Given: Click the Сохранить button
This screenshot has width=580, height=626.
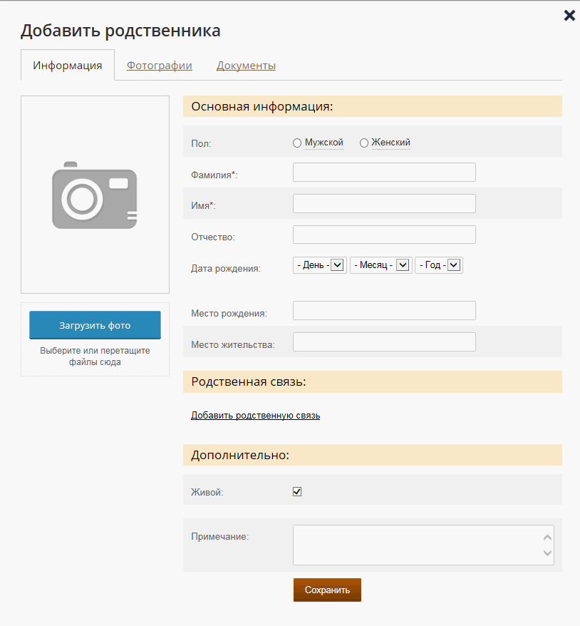Looking at the screenshot, I should pyautogui.click(x=327, y=590).
